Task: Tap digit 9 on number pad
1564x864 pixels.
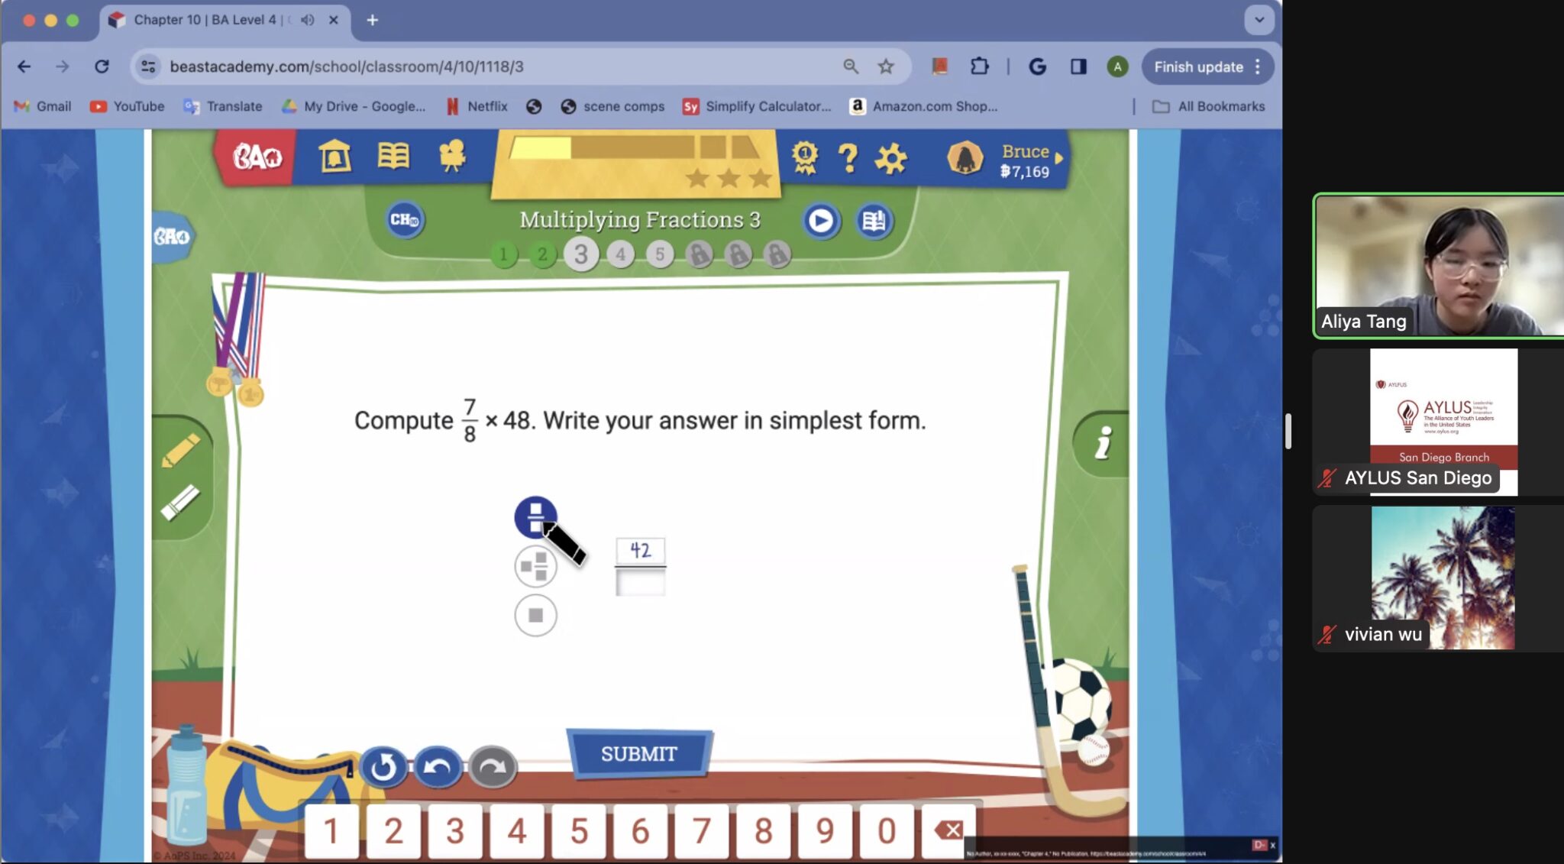Action: pyautogui.click(x=825, y=830)
